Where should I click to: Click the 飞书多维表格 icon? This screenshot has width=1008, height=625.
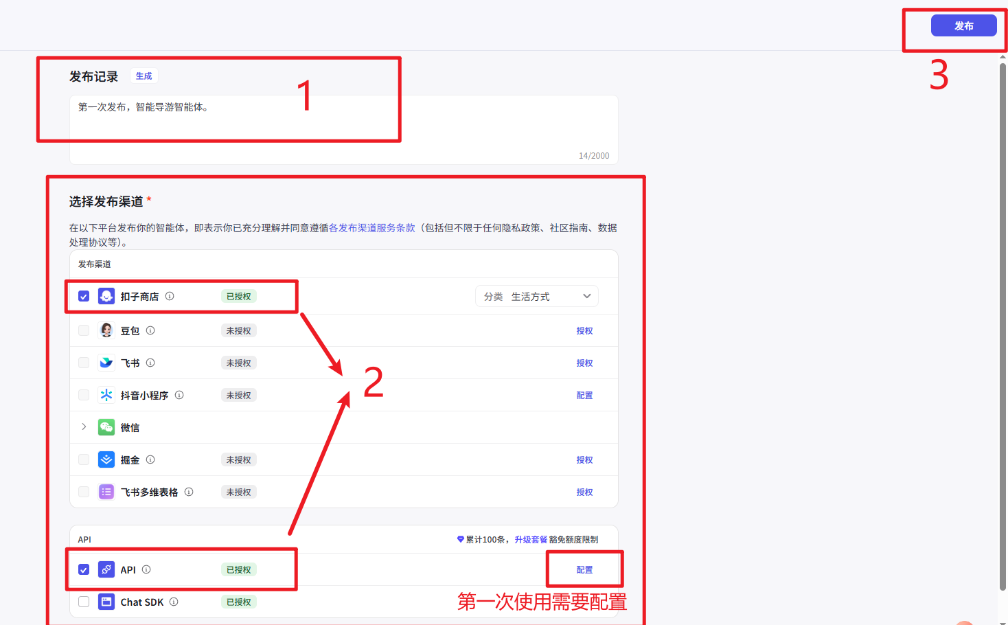(x=106, y=492)
